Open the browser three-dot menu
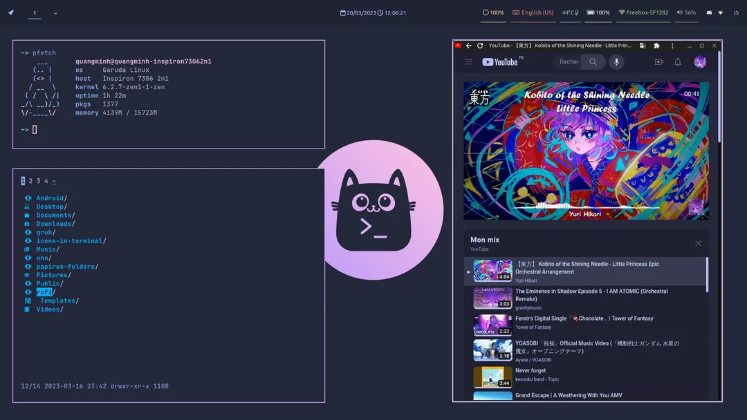 pyautogui.click(x=672, y=46)
